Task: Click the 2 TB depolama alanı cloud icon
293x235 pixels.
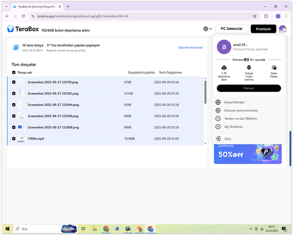Action: (x=224, y=67)
